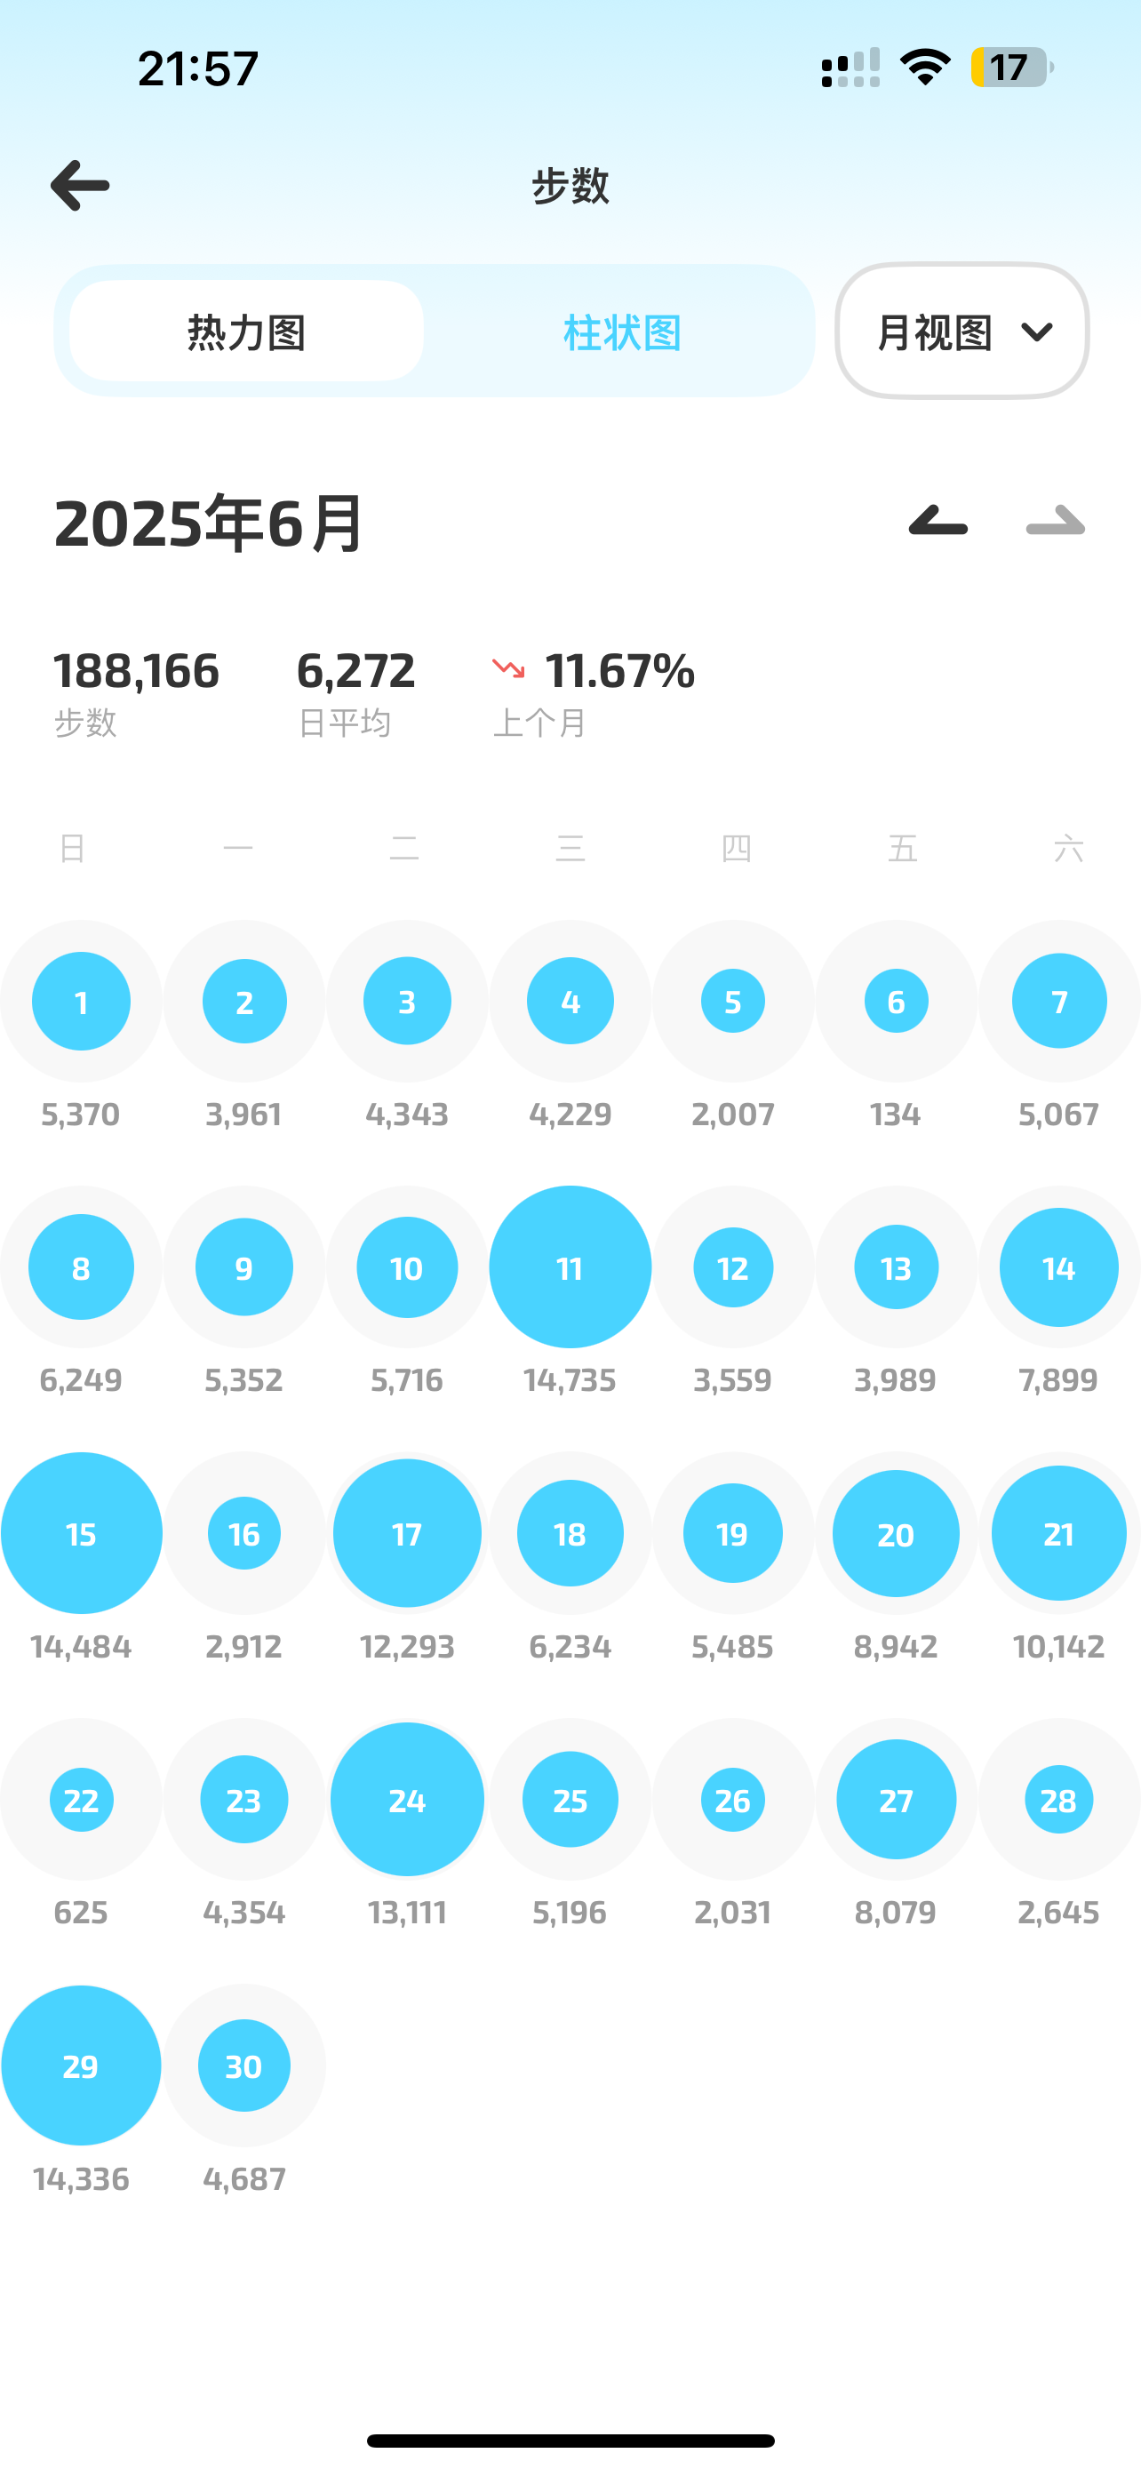Select the day 15 step bubble

82,1533
